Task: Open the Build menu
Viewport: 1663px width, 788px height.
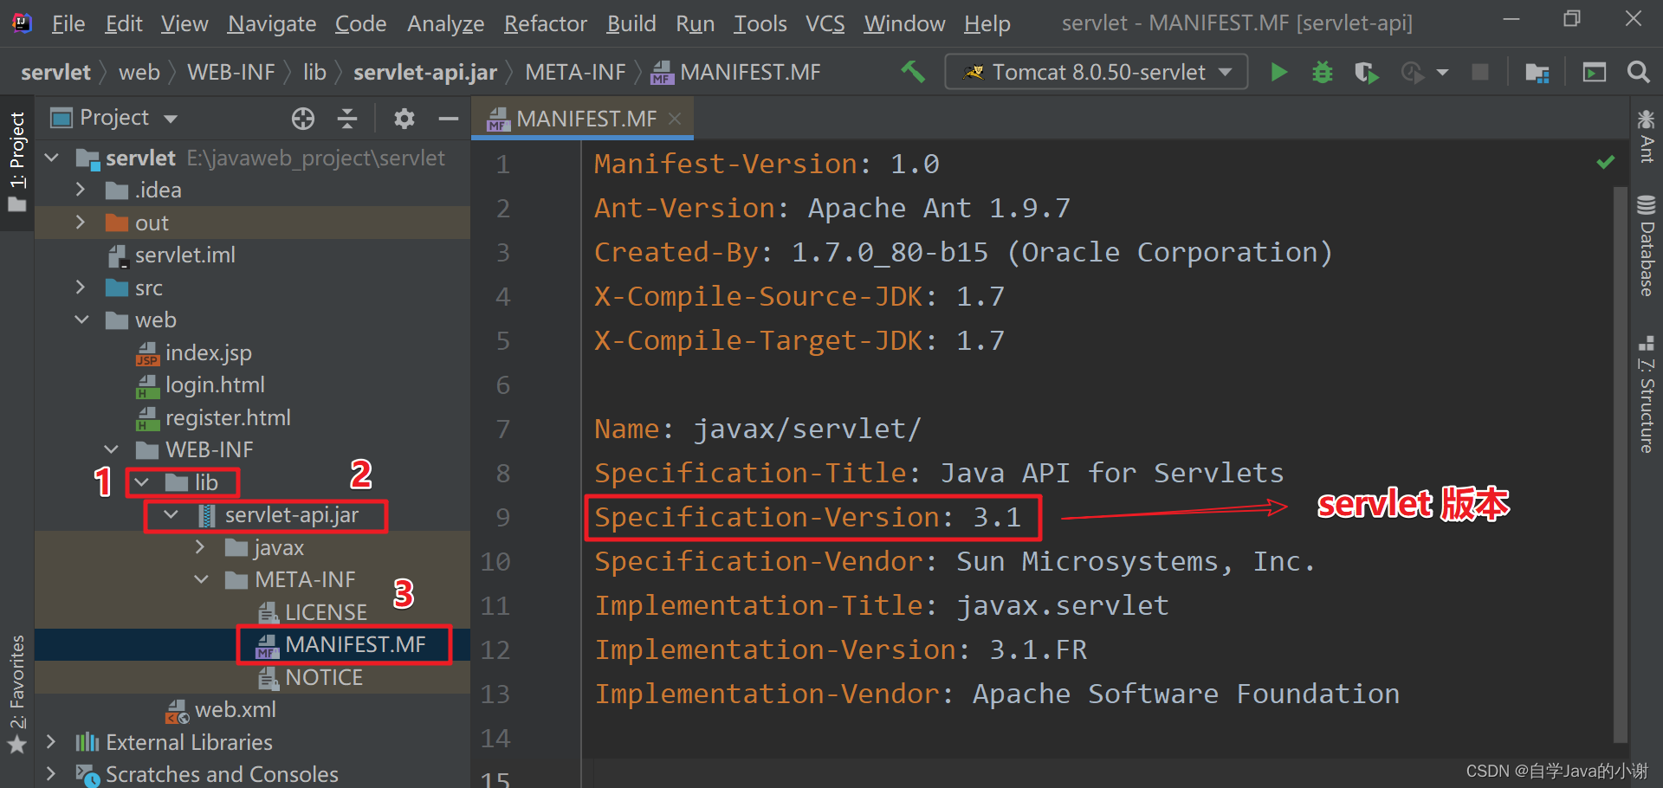Action: click(631, 23)
